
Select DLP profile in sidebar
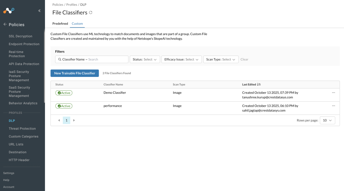[x=12, y=121]
